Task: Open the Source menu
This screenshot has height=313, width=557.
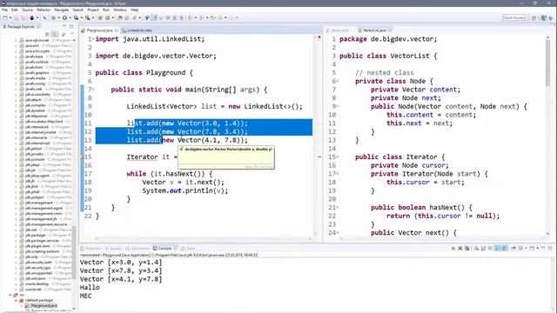Action: click(x=27, y=10)
